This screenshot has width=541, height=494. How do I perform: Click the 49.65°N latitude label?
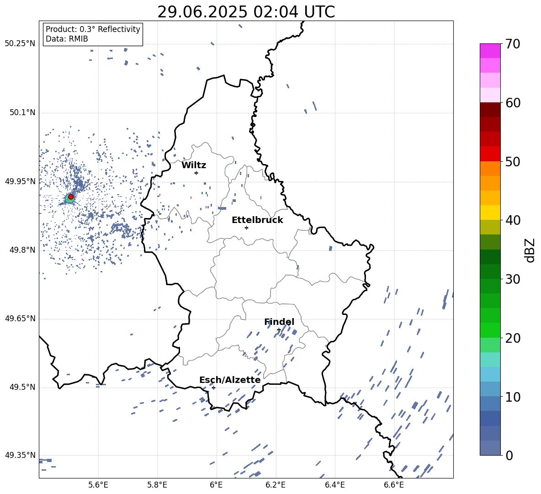[20, 319]
